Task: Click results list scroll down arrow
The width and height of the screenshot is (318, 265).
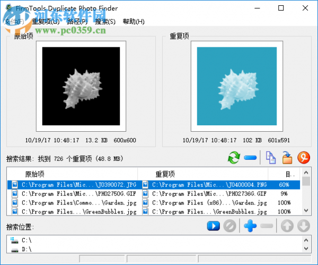Action: [306, 210]
